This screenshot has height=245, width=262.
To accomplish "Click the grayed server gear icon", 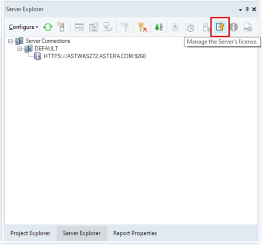I will coord(206,27).
